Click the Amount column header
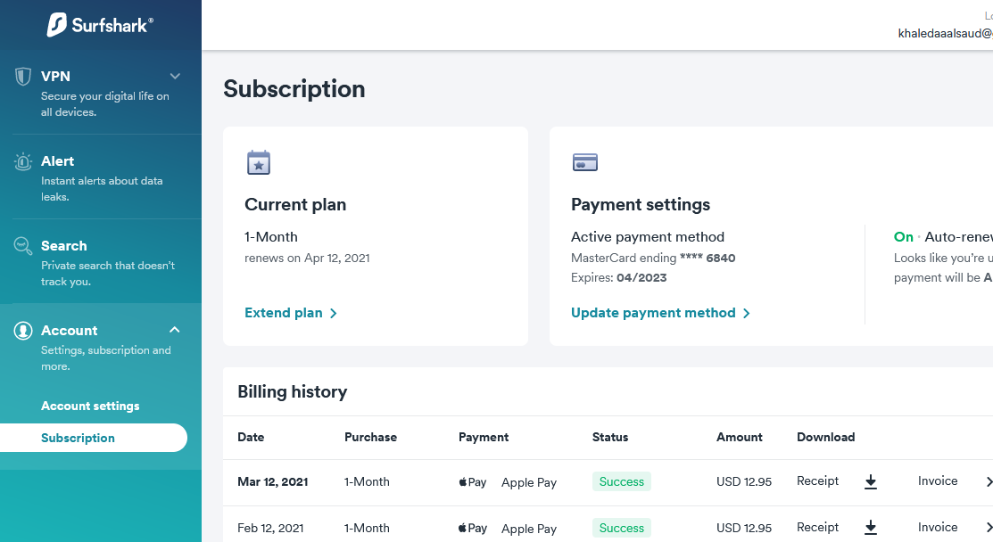 click(739, 437)
